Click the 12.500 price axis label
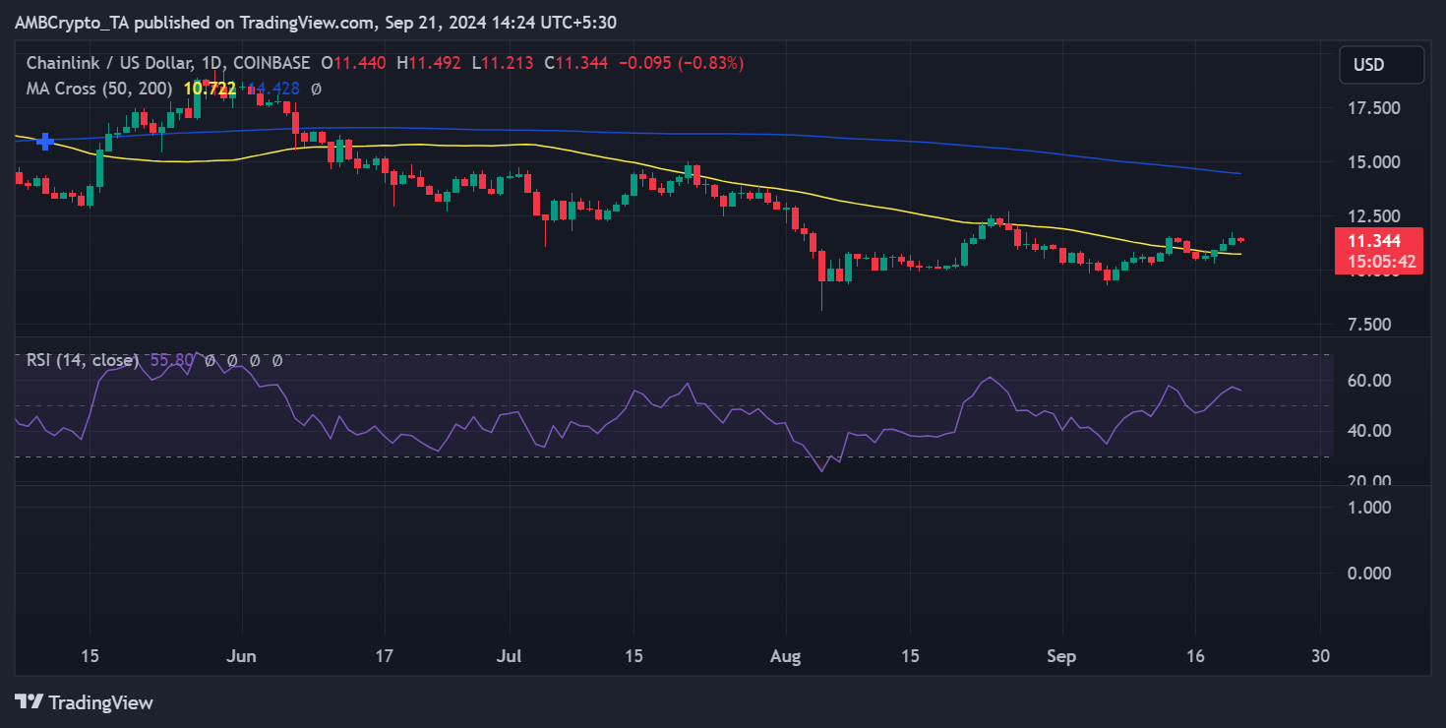 [x=1373, y=215]
